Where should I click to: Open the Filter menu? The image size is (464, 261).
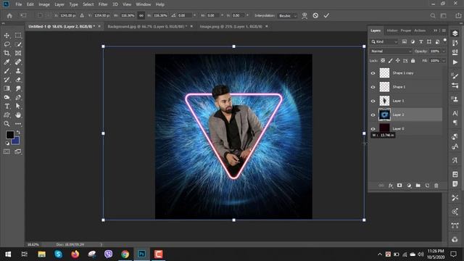point(103,4)
